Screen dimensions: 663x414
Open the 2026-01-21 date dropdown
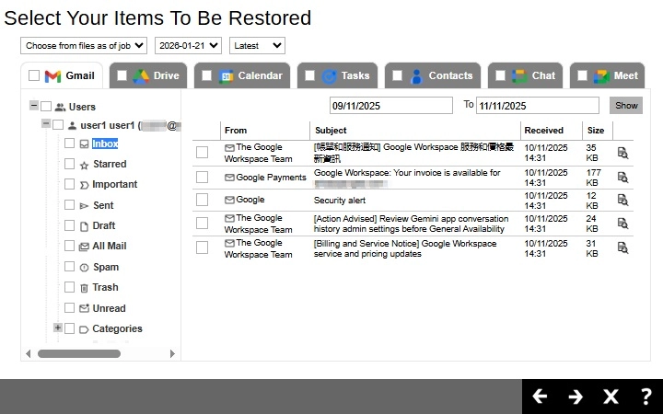[188, 46]
